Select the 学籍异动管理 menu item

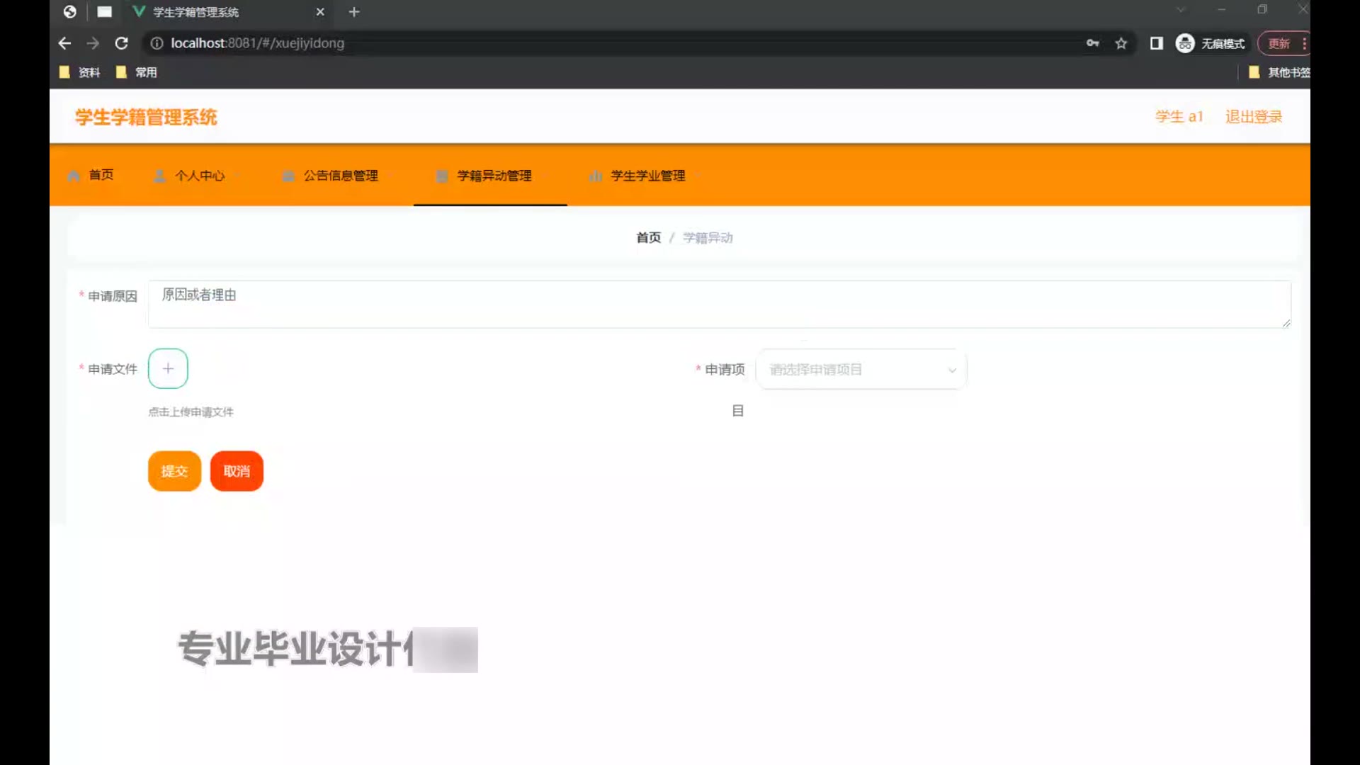click(494, 176)
